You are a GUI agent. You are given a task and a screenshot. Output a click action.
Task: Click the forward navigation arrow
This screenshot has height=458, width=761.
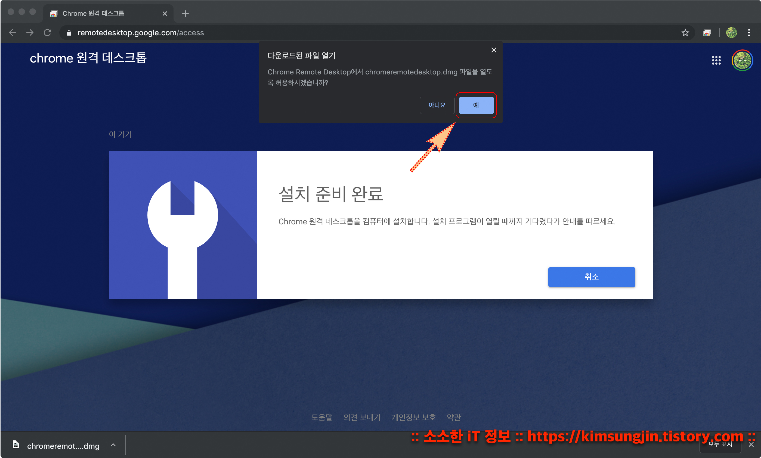(30, 32)
